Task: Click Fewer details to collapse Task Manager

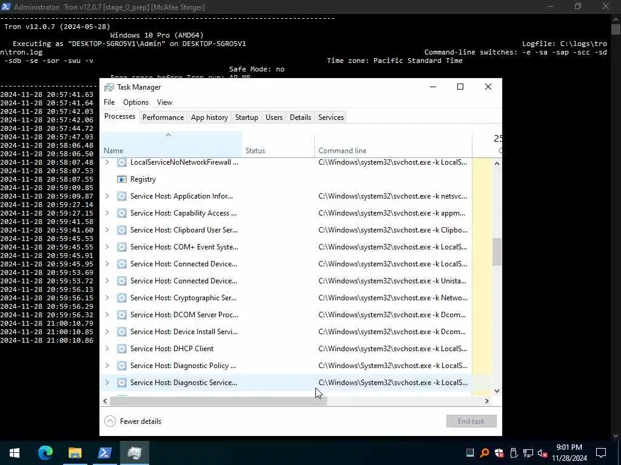Action: point(133,421)
